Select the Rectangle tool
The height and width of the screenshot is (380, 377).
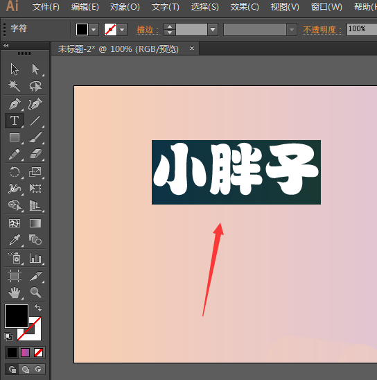tap(15, 137)
